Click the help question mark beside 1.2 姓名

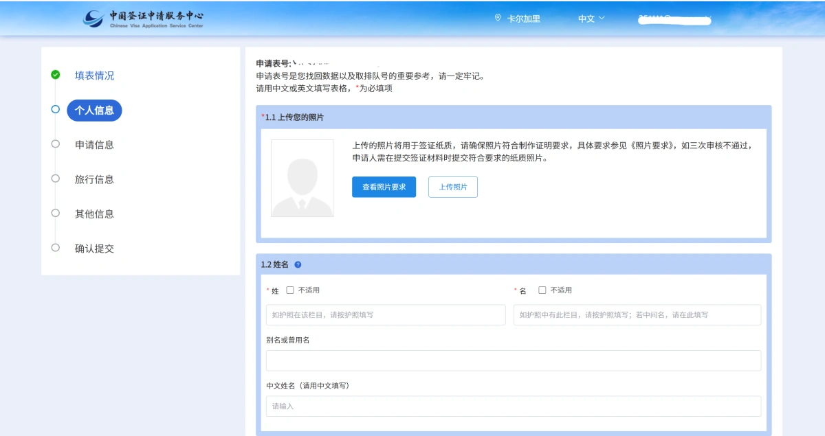pyautogui.click(x=298, y=264)
